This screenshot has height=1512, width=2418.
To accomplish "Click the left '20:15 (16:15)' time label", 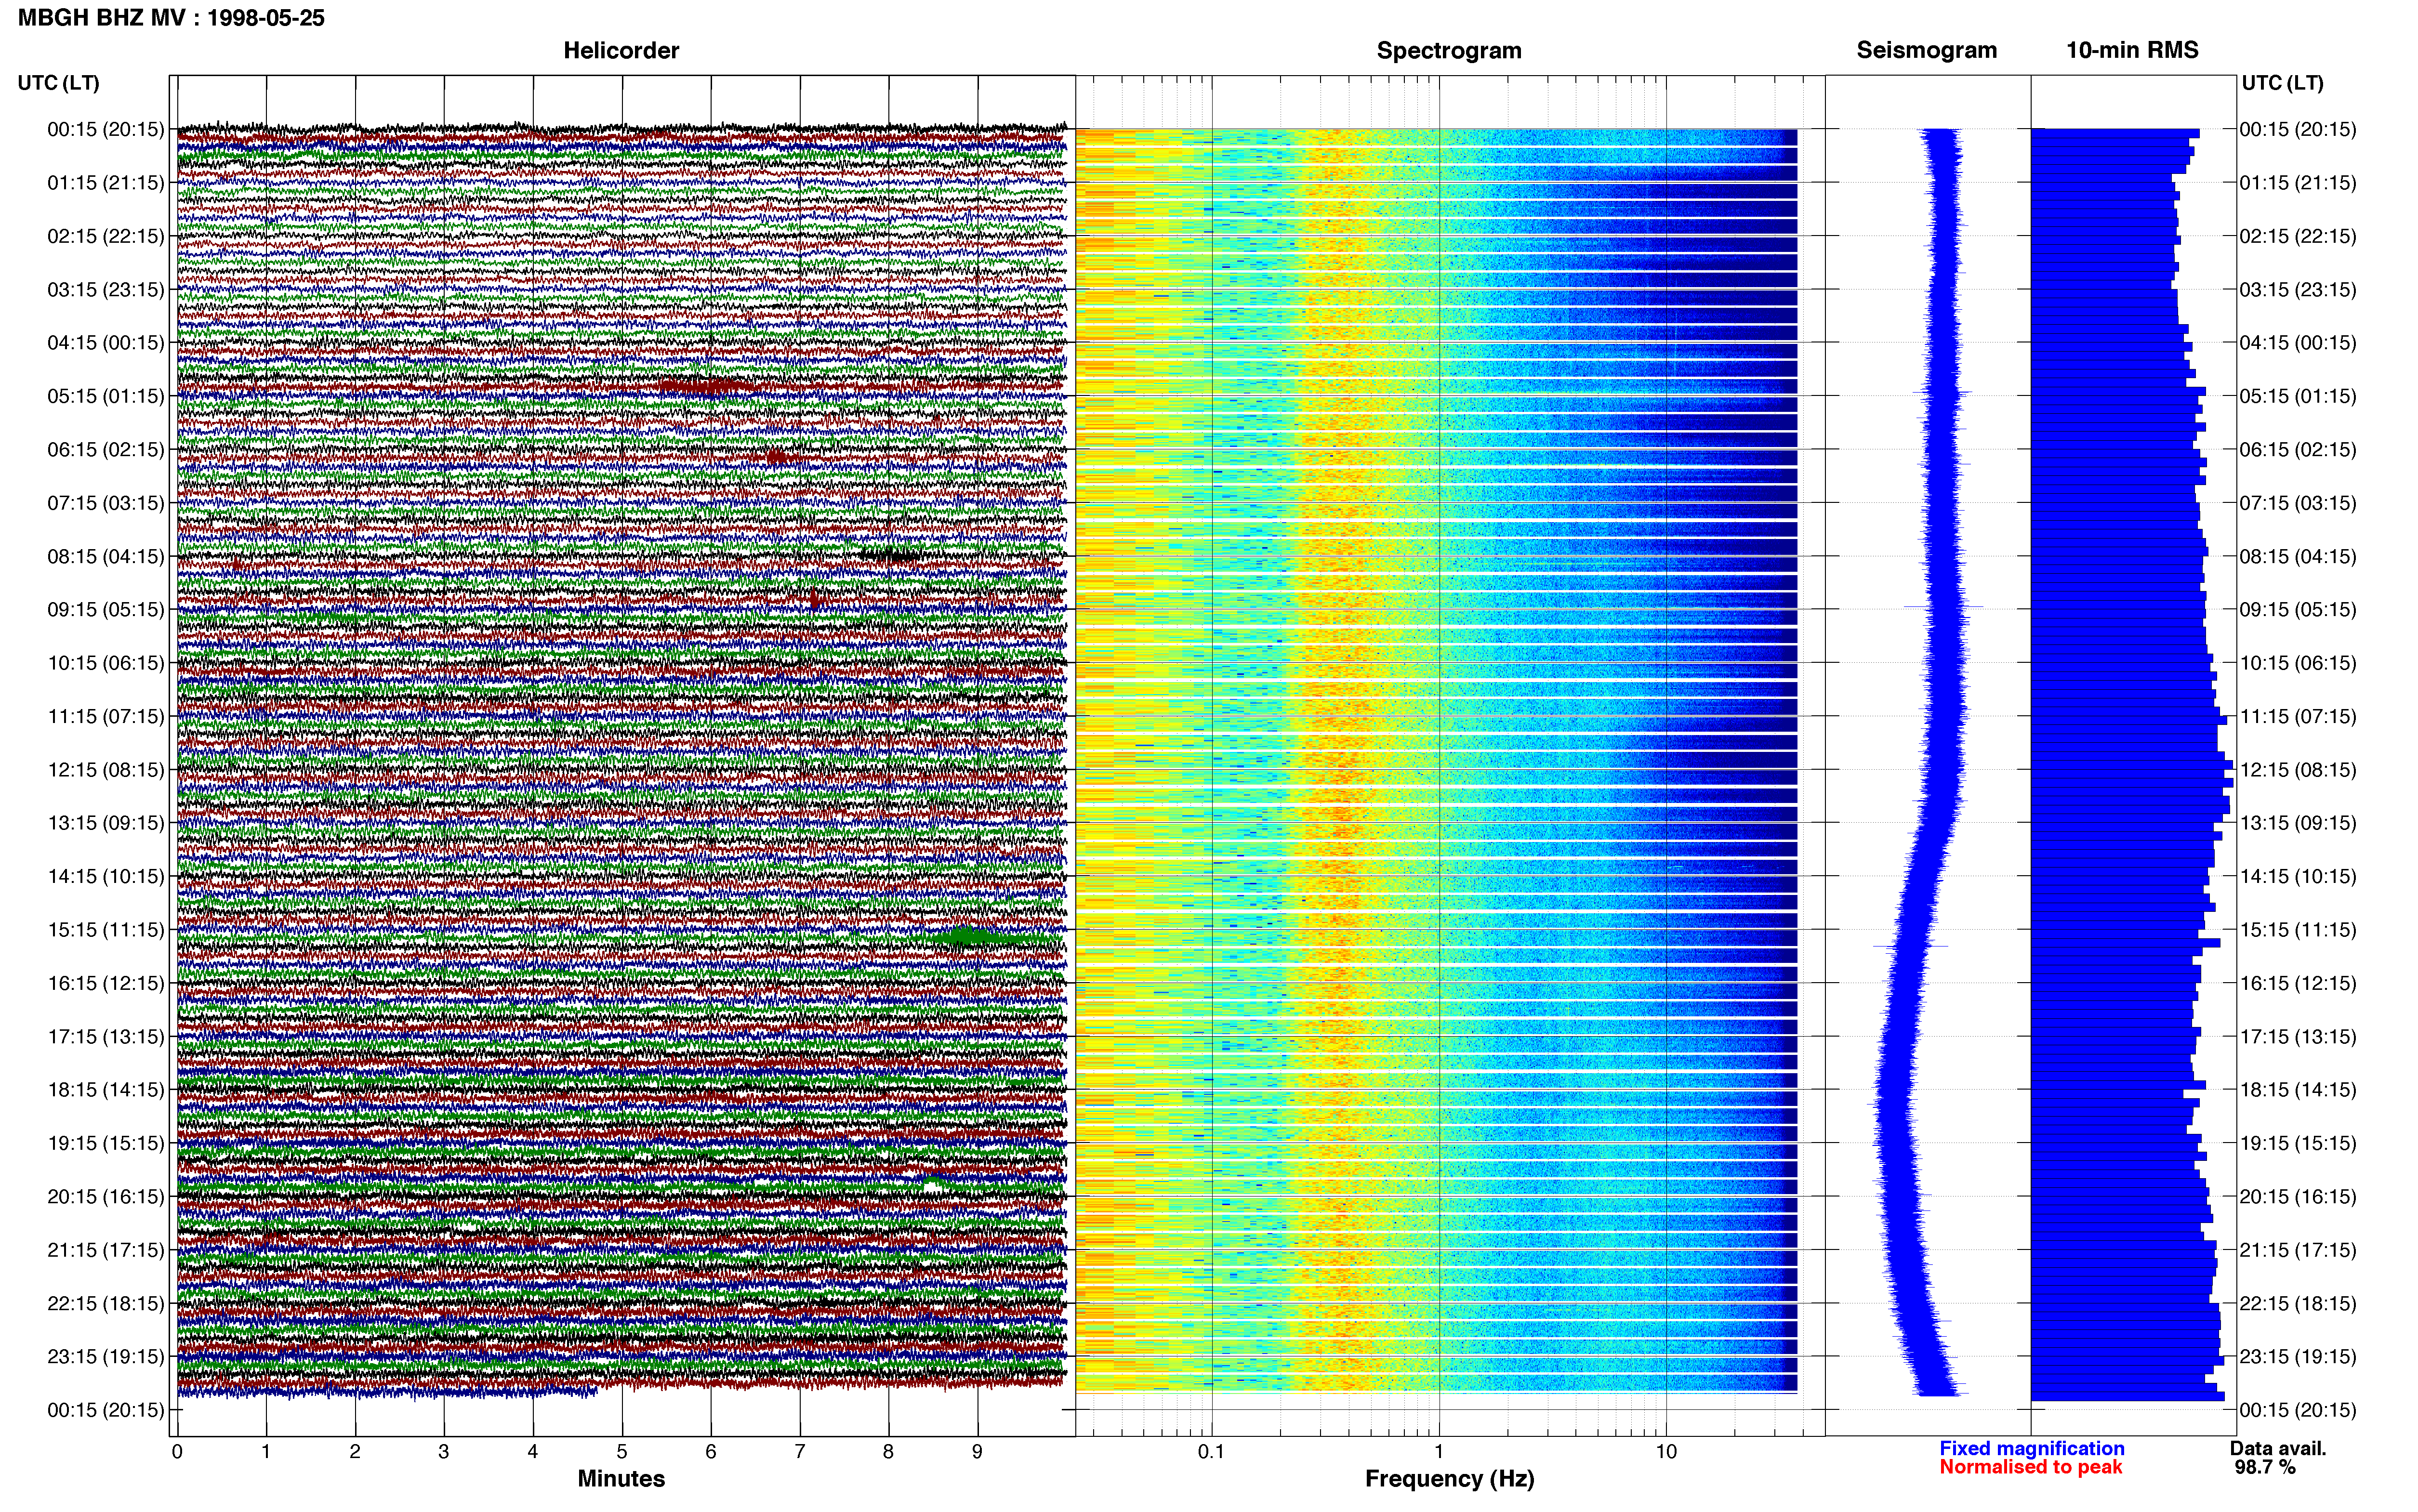I will coord(106,1197).
